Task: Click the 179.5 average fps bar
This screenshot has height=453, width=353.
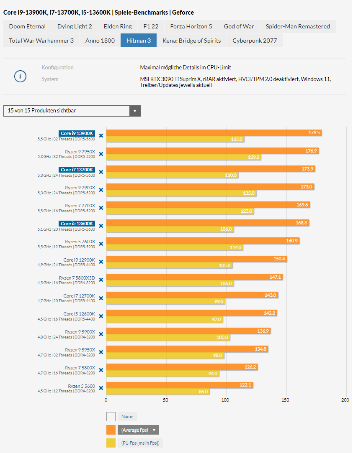Action: tap(214, 132)
